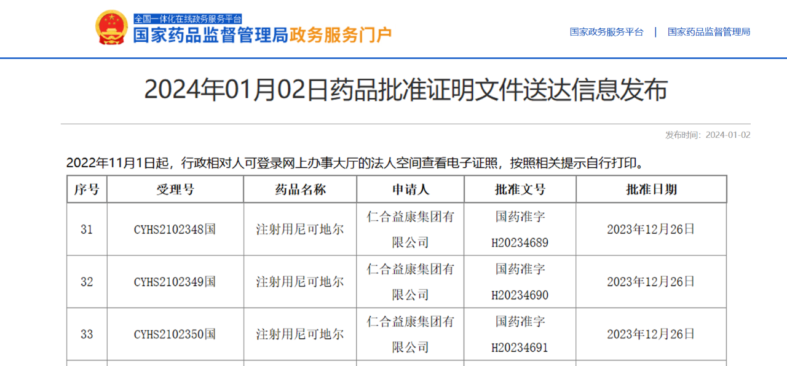Click approval date 2023年12月26日 in row 33
787x366 pixels.
pos(651,335)
